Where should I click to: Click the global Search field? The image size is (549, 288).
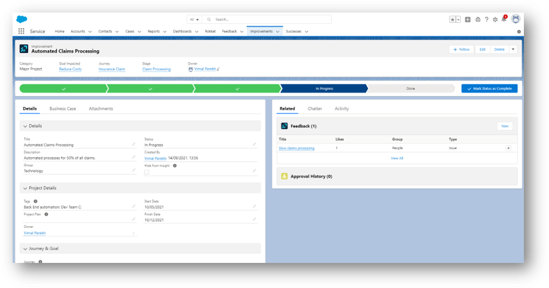tap(268, 20)
